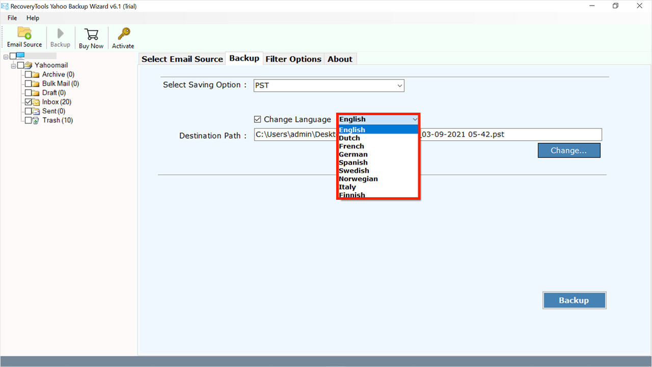Switch to Select Email Source tab
Screen dimensions: 652x367
(x=182, y=59)
